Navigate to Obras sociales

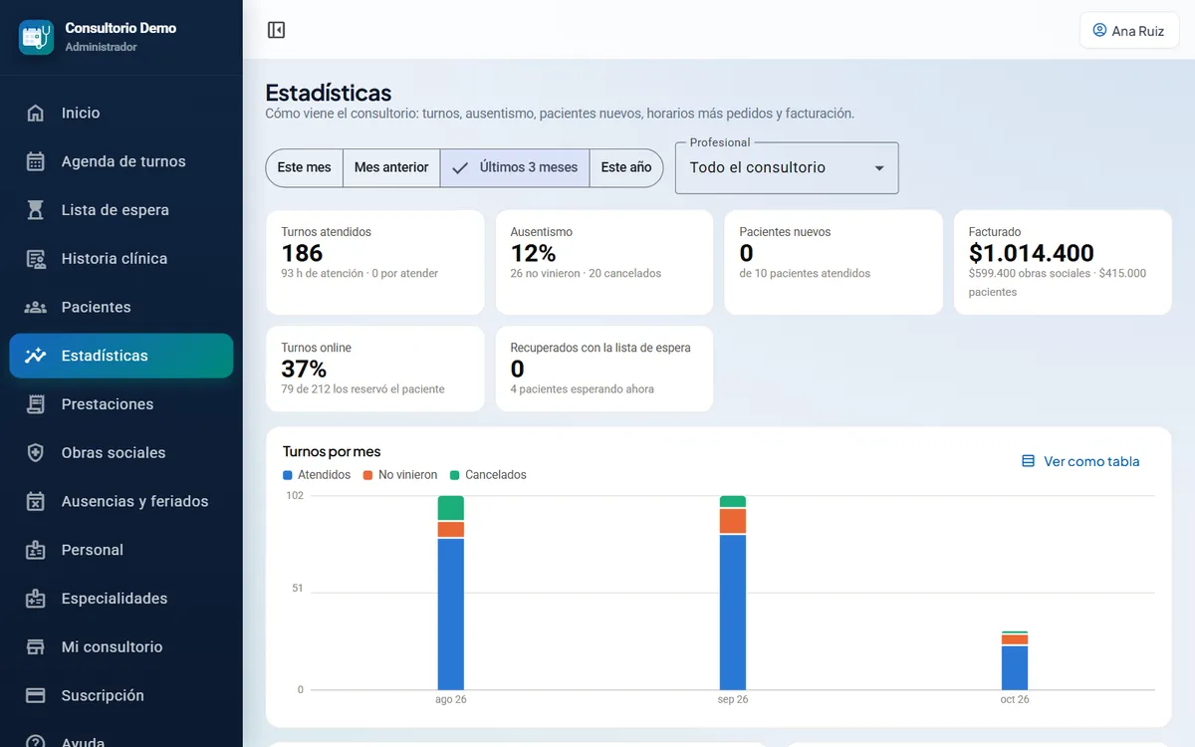point(121,453)
